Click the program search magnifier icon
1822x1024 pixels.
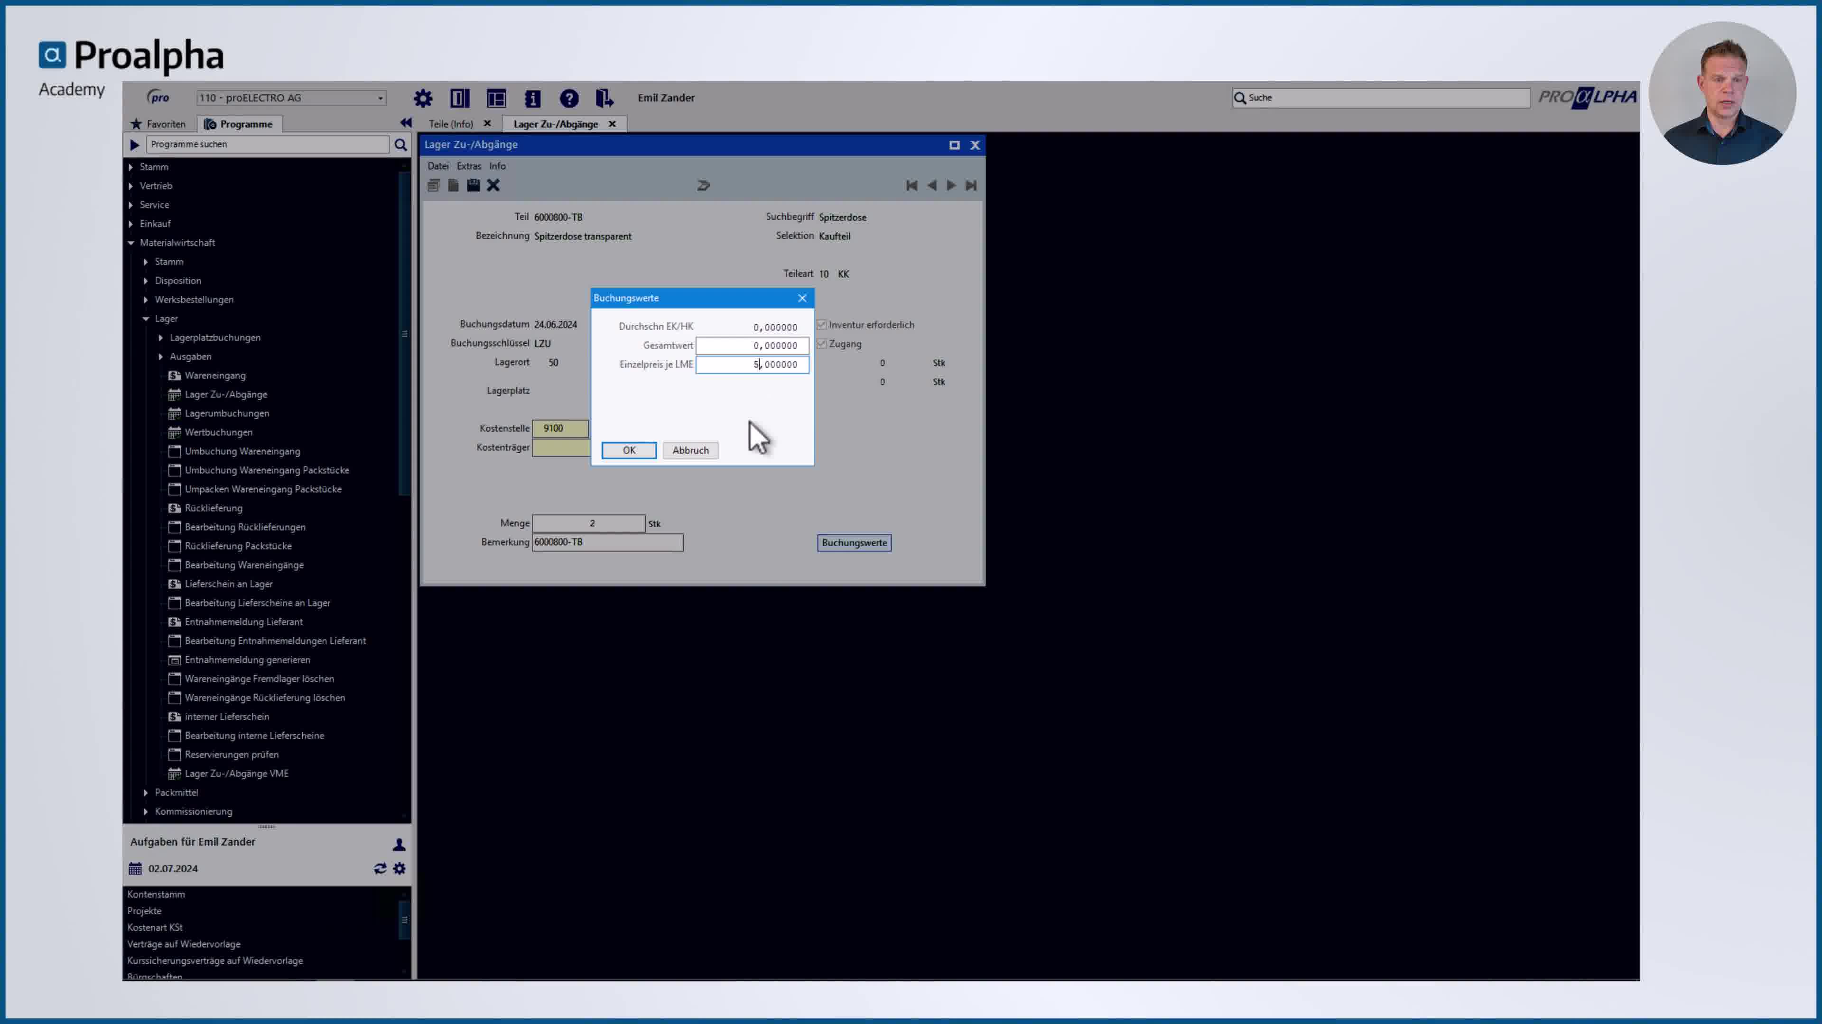click(x=400, y=145)
